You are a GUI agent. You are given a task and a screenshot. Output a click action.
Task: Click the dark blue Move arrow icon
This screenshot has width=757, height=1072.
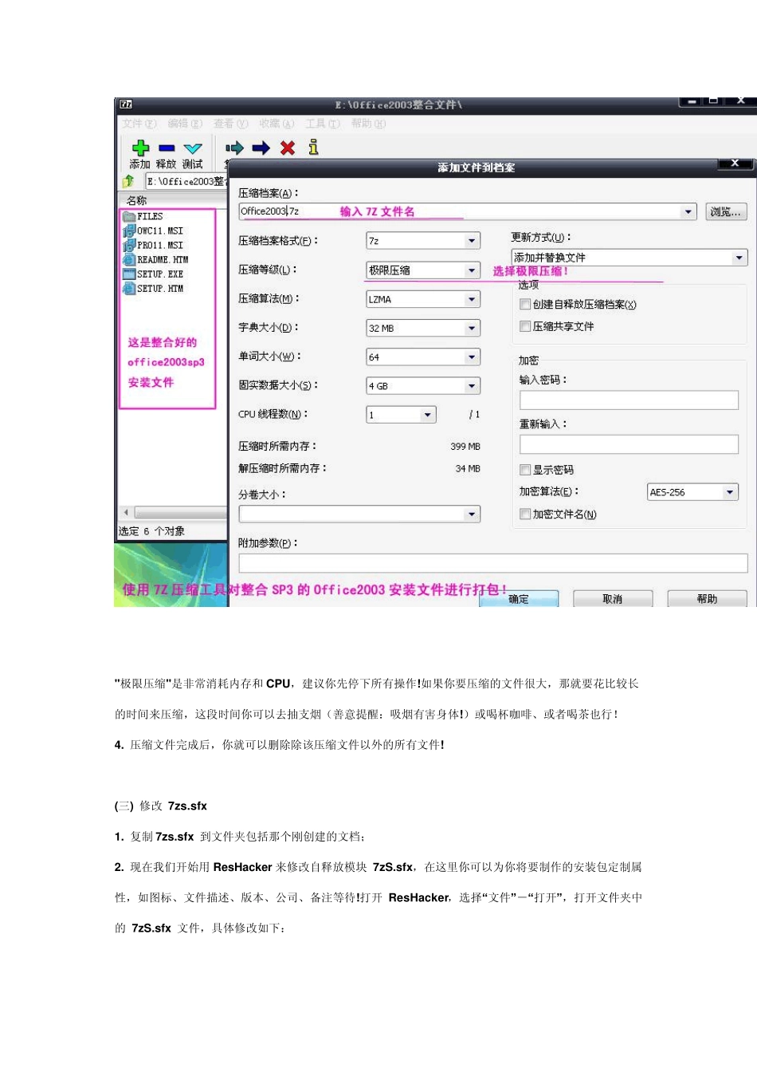pyautogui.click(x=261, y=148)
